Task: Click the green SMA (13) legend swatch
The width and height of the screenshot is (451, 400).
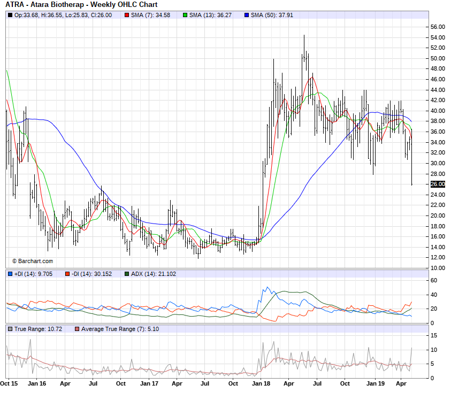Action: point(185,15)
